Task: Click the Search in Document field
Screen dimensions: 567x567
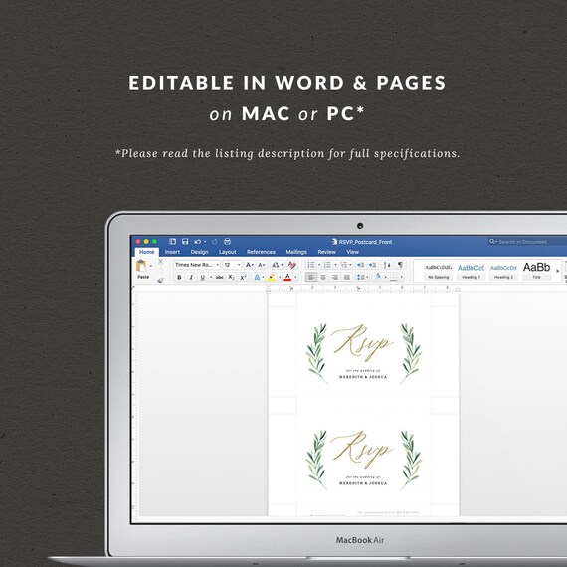Action: tap(527, 241)
